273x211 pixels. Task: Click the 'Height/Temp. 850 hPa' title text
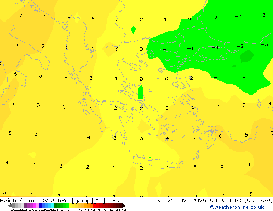(34, 200)
